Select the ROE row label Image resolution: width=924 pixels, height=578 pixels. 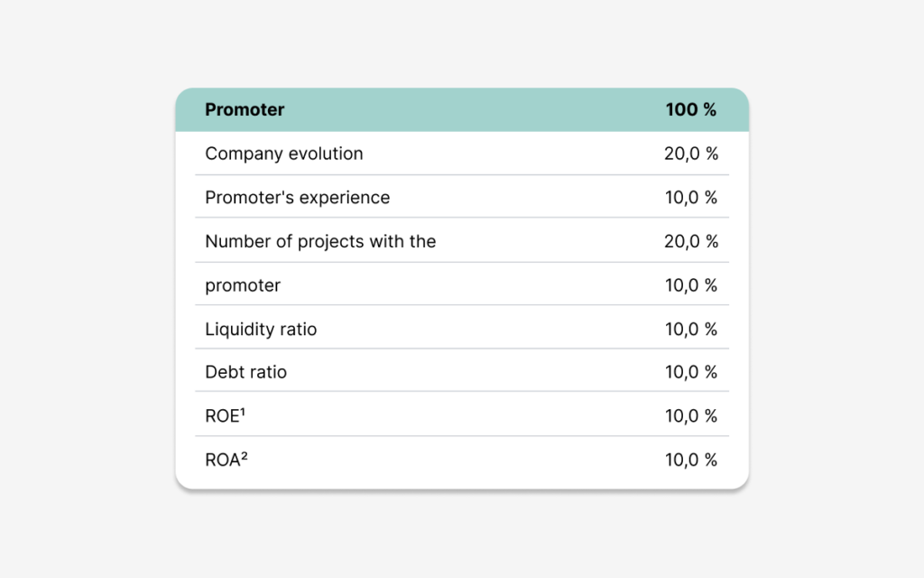click(x=225, y=415)
